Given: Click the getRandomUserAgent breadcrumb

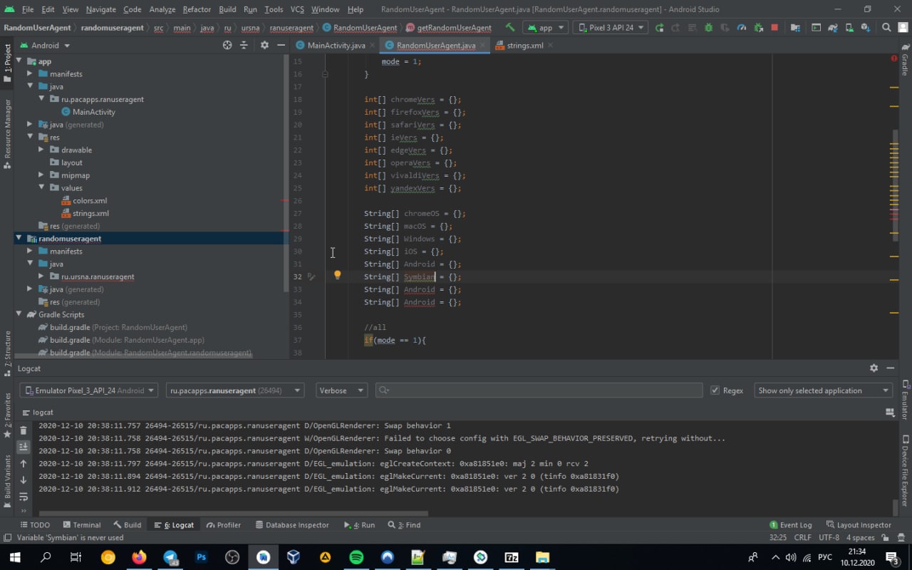Looking at the screenshot, I should point(449,28).
